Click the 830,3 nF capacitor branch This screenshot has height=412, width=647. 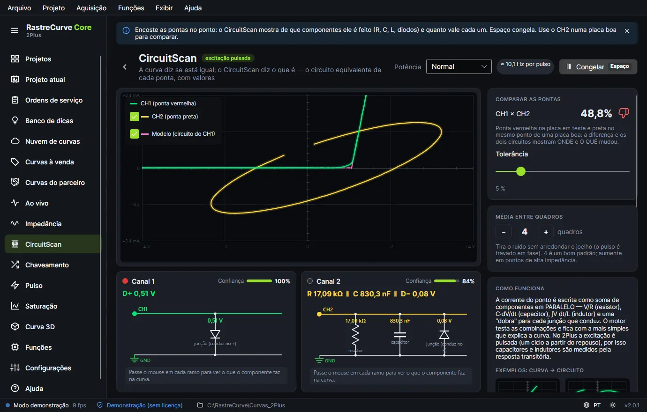pos(400,334)
